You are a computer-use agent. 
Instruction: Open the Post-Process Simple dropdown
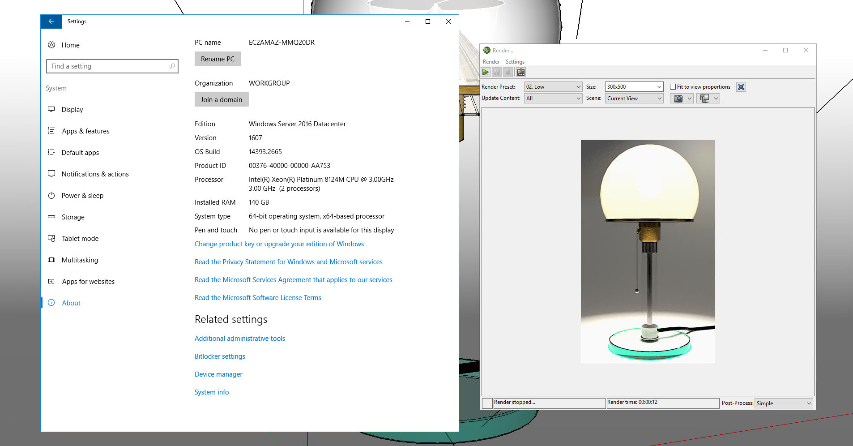coord(784,403)
